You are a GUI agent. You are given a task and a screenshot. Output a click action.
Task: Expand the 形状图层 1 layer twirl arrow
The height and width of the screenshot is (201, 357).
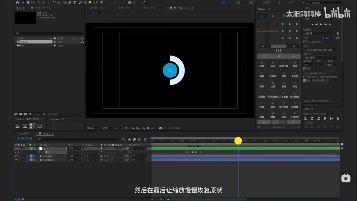point(28,160)
